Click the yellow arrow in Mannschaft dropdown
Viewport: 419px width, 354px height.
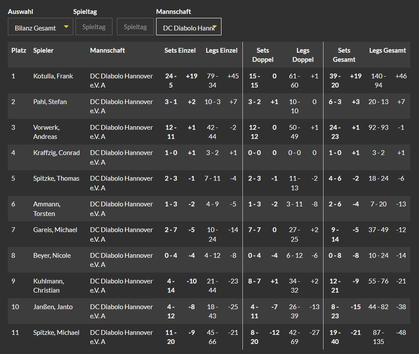click(215, 27)
